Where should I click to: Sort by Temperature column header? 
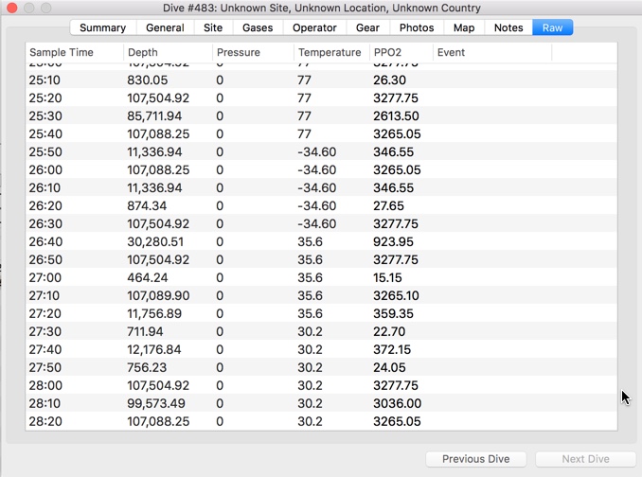[330, 52]
